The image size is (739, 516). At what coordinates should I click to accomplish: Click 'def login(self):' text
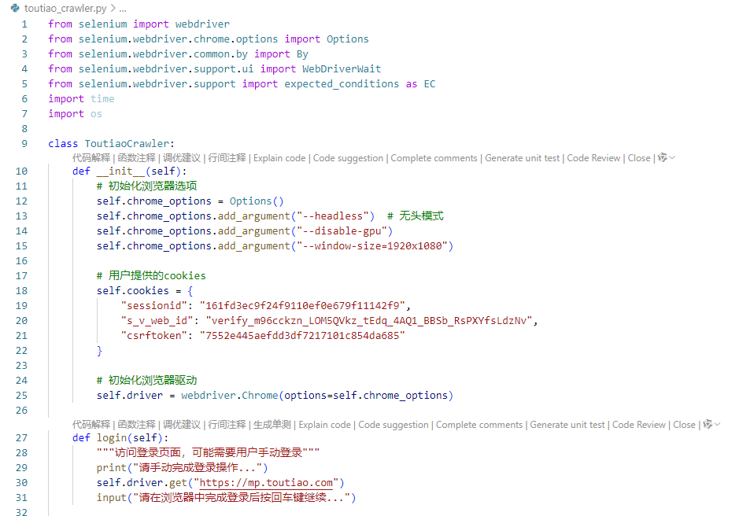coord(120,438)
